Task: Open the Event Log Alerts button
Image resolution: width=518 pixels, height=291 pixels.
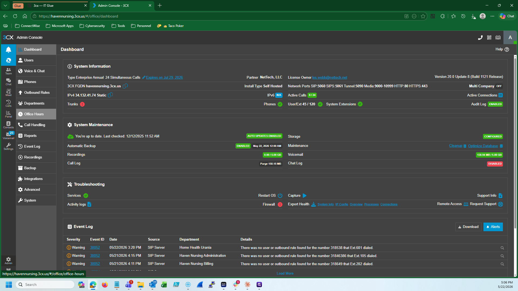Action: [x=493, y=227]
